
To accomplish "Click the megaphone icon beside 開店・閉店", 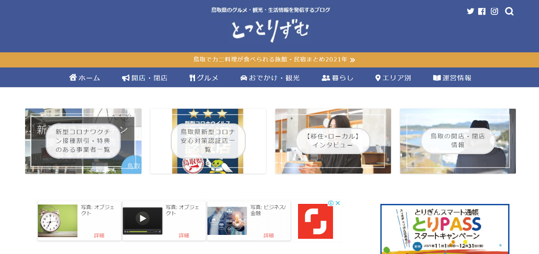I will click(x=126, y=78).
